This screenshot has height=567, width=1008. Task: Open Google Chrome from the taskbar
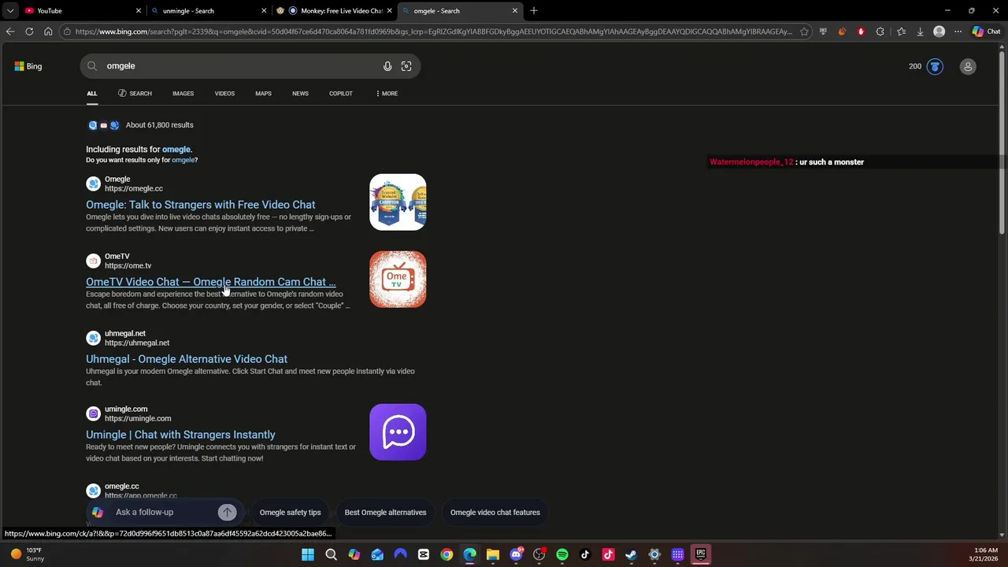pos(447,554)
